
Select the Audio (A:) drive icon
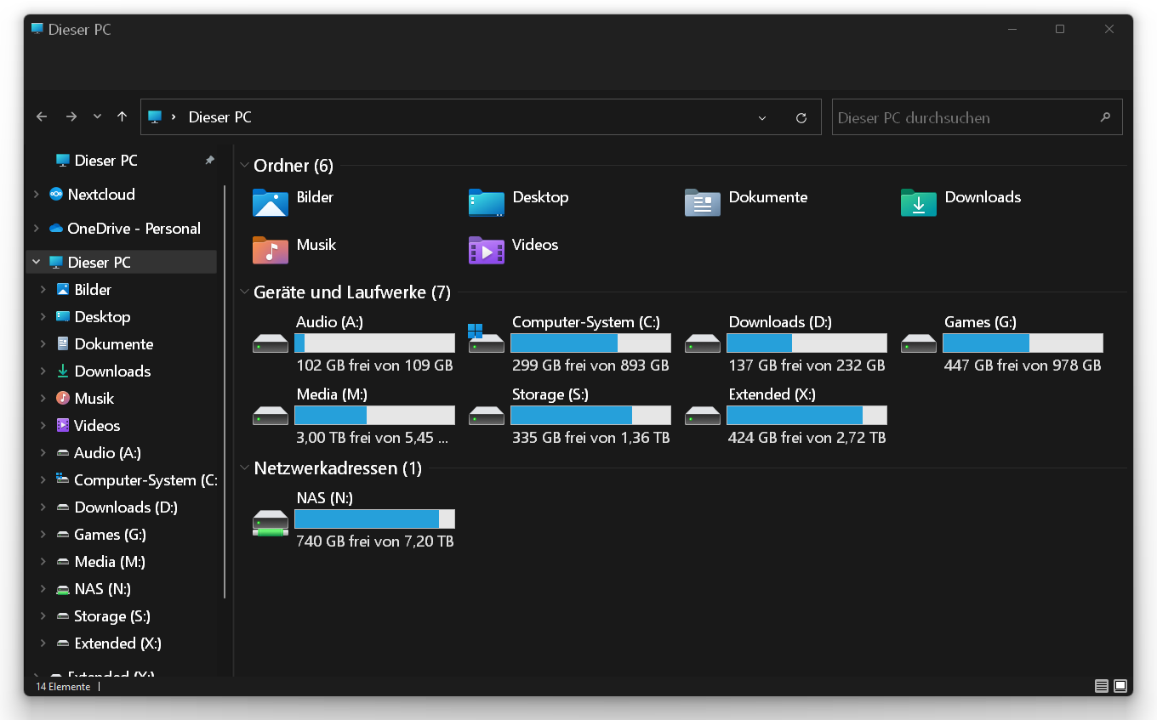tap(271, 343)
